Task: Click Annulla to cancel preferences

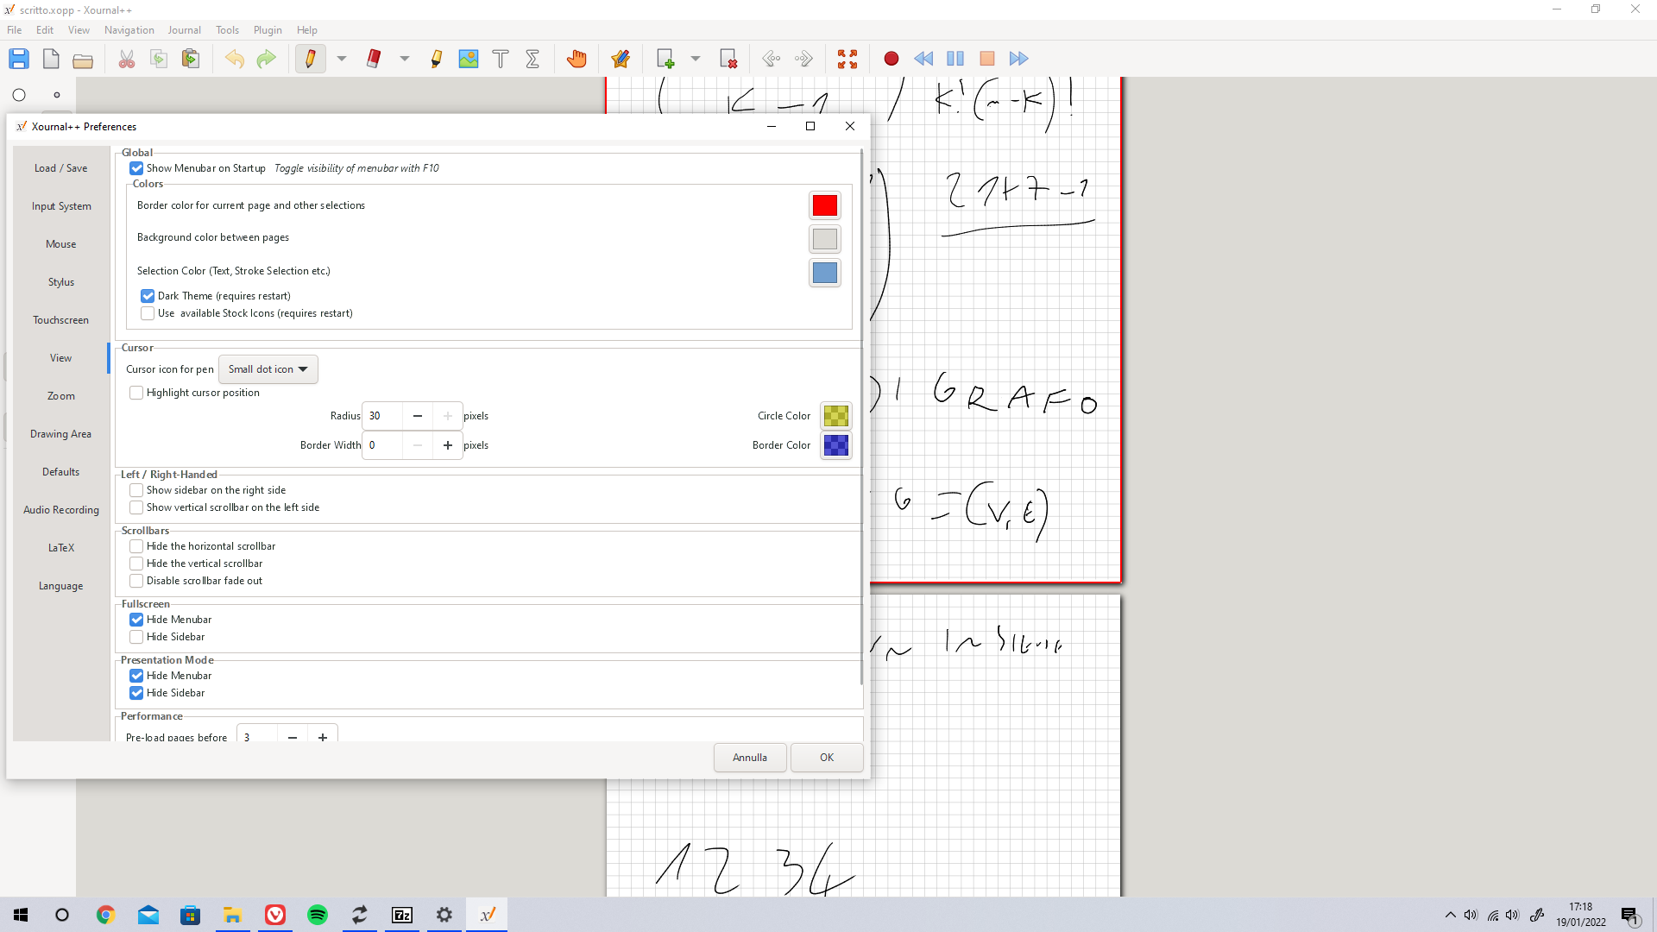Action: (x=750, y=758)
